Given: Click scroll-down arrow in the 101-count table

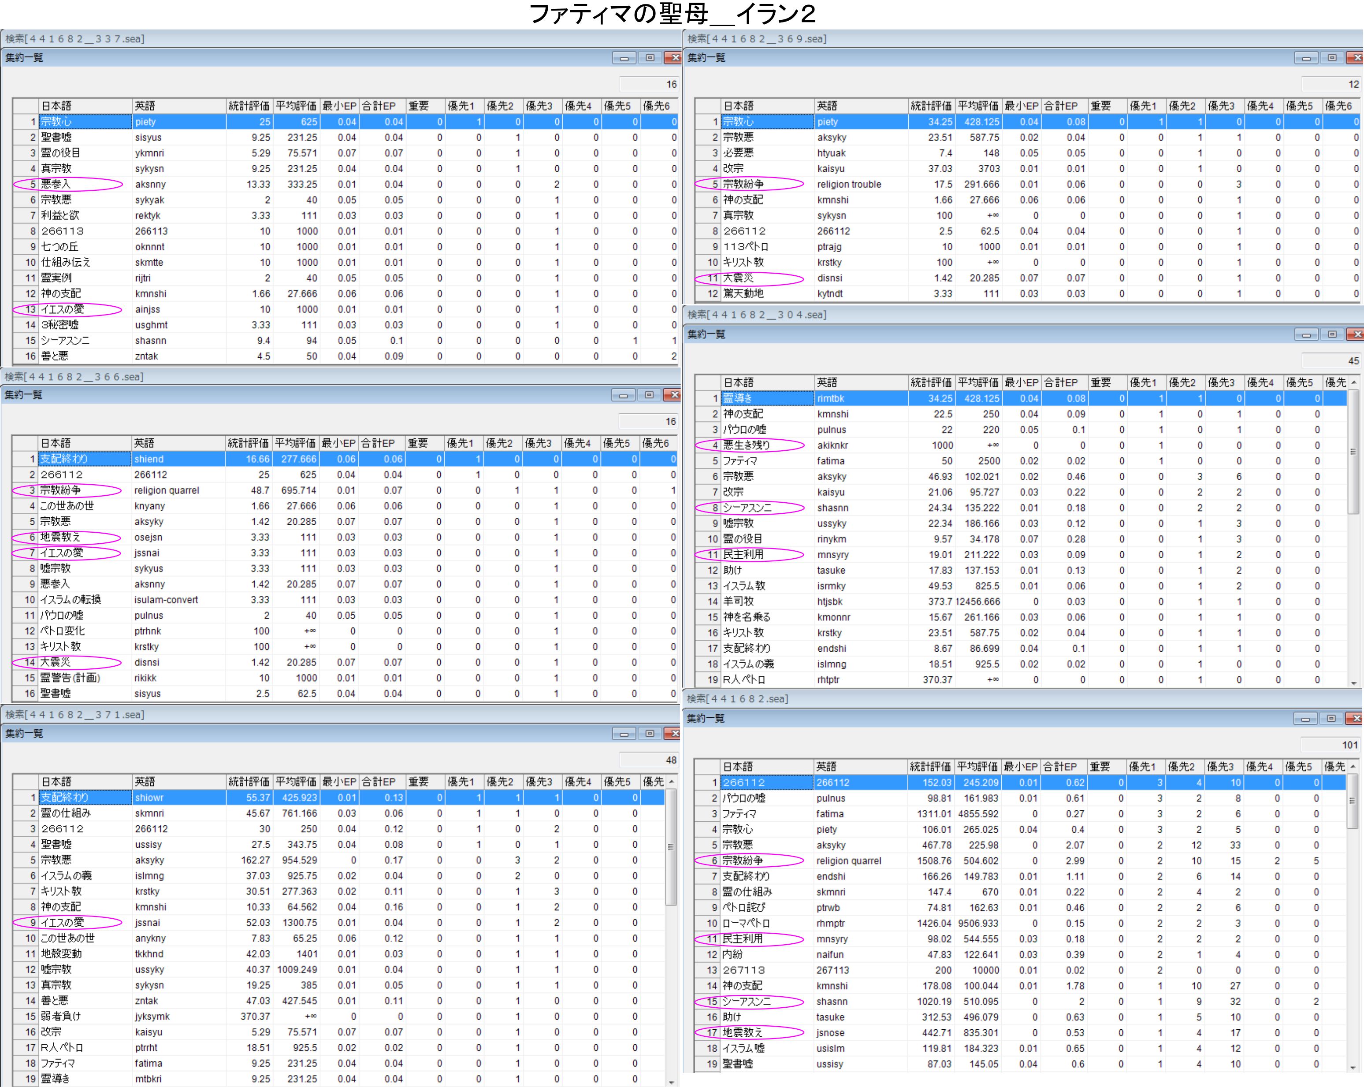Looking at the screenshot, I should [x=1353, y=1068].
